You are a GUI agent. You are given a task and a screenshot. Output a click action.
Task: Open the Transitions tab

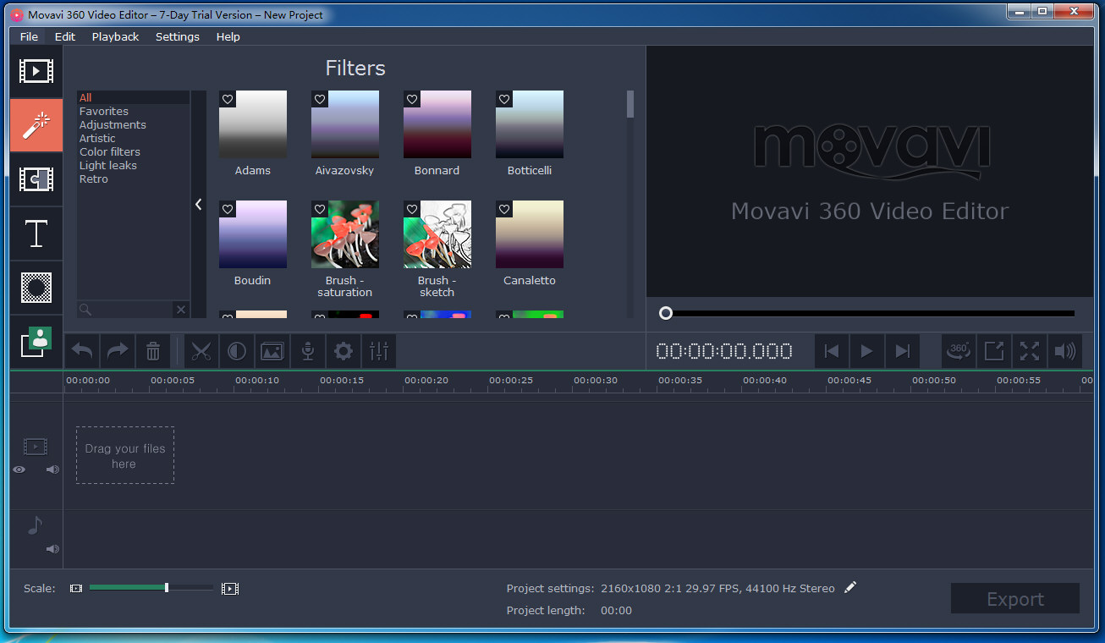(x=36, y=179)
